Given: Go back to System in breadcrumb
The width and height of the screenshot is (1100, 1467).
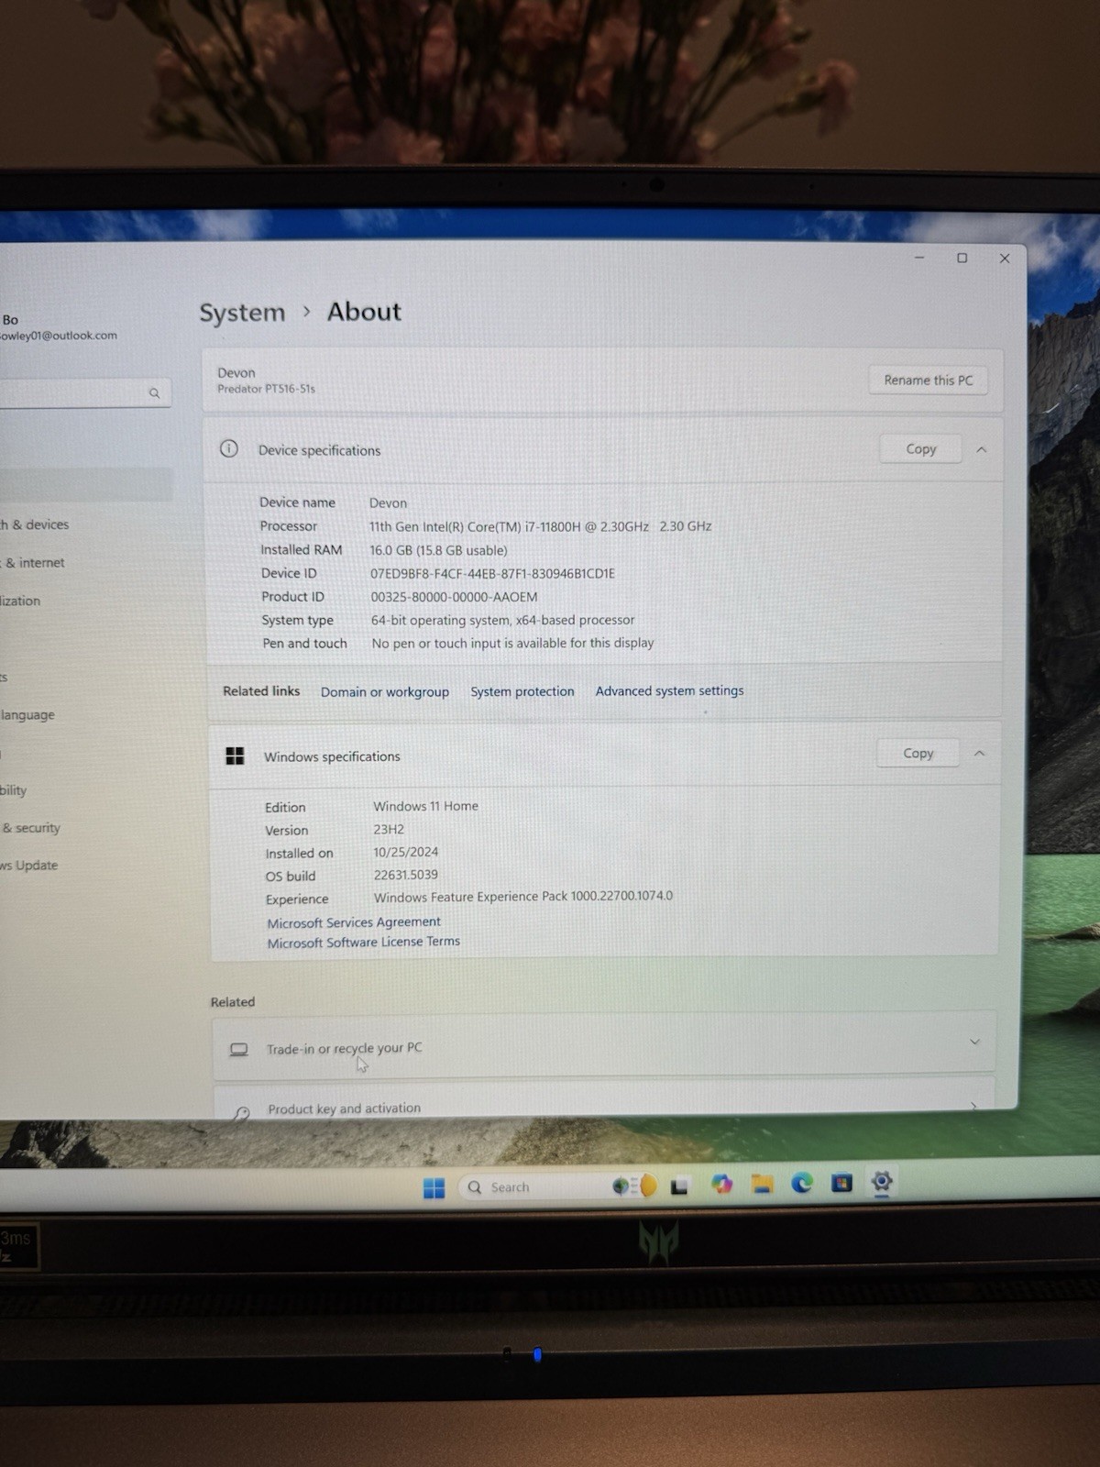Looking at the screenshot, I should (x=242, y=313).
